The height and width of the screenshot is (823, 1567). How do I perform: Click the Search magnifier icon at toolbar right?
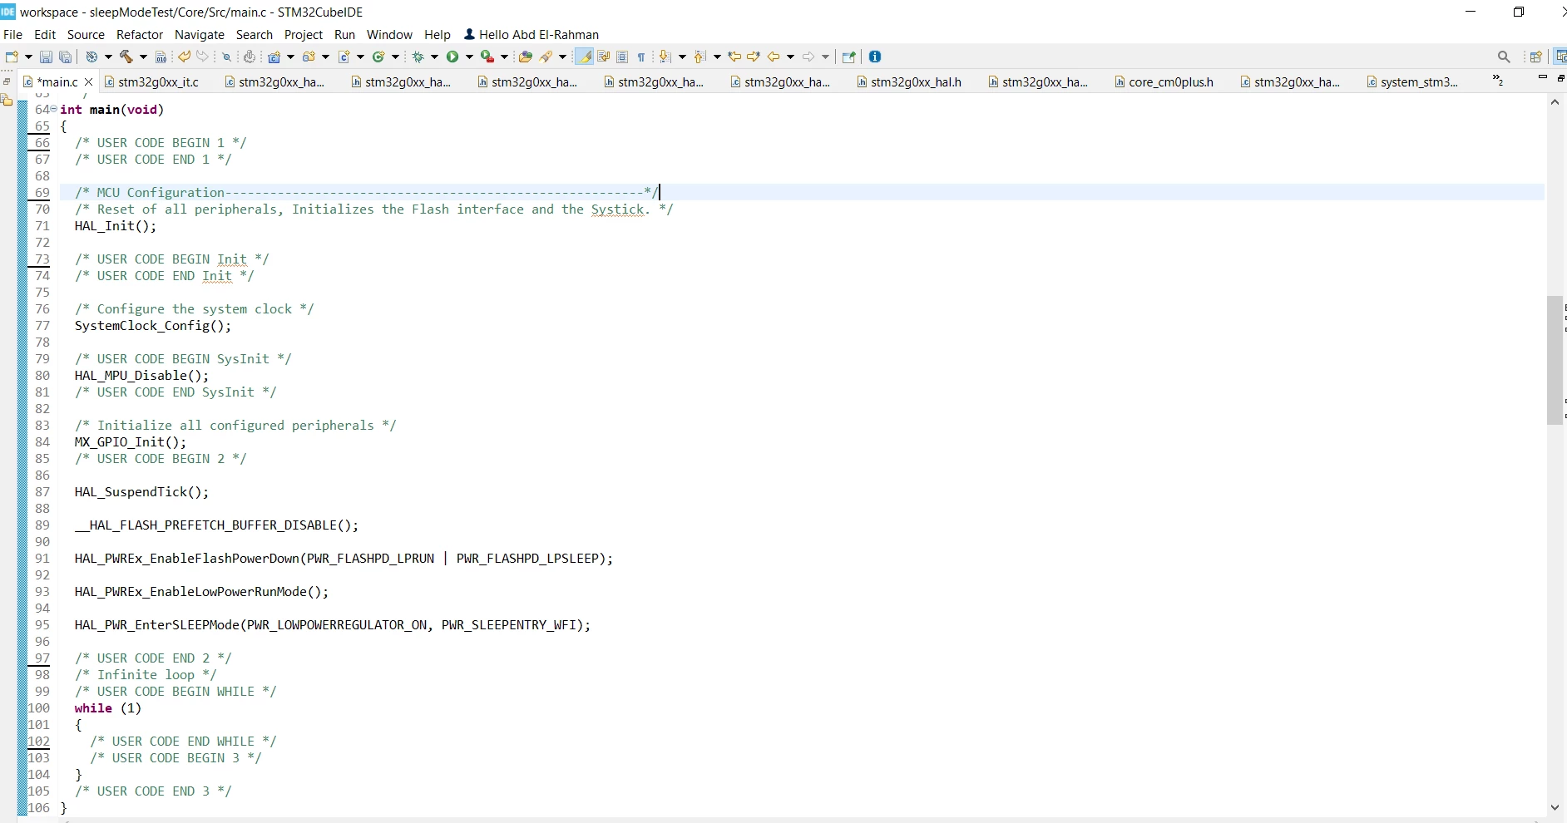tap(1504, 57)
